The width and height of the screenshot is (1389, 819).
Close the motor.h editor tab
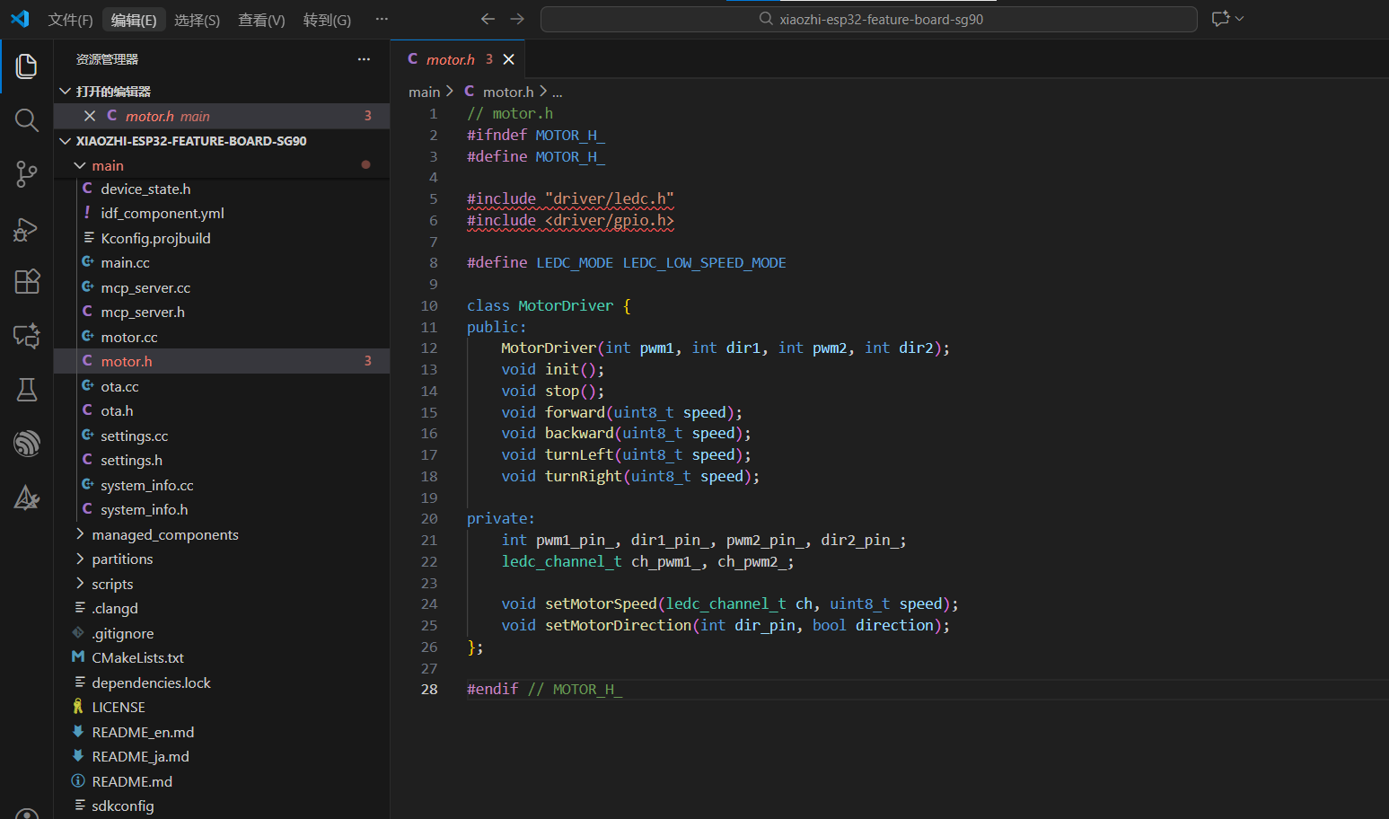(x=509, y=59)
